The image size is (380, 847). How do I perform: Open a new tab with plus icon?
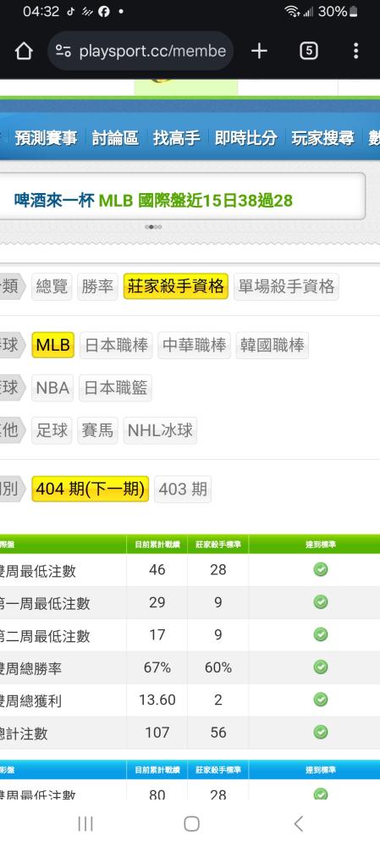[x=259, y=52]
